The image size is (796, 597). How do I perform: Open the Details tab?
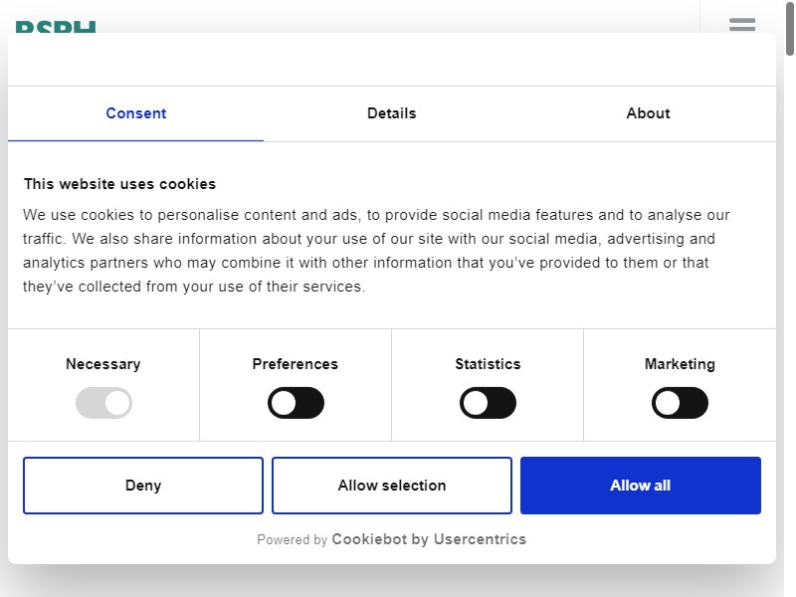[x=391, y=113]
